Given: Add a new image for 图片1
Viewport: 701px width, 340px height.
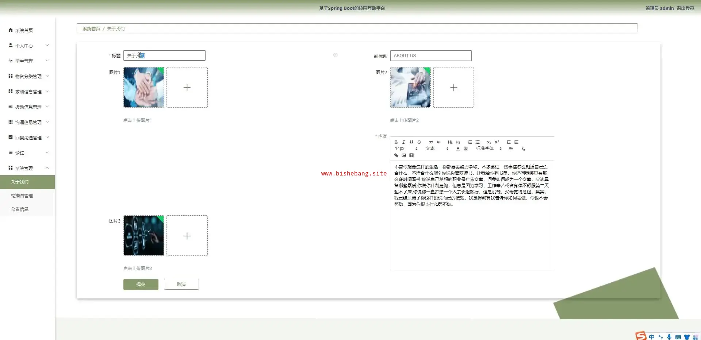Looking at the screenshot, I should coord(187,87).
